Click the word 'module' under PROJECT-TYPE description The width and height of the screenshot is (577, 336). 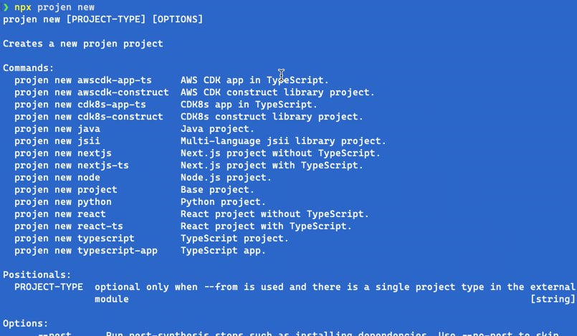point(112,299)
